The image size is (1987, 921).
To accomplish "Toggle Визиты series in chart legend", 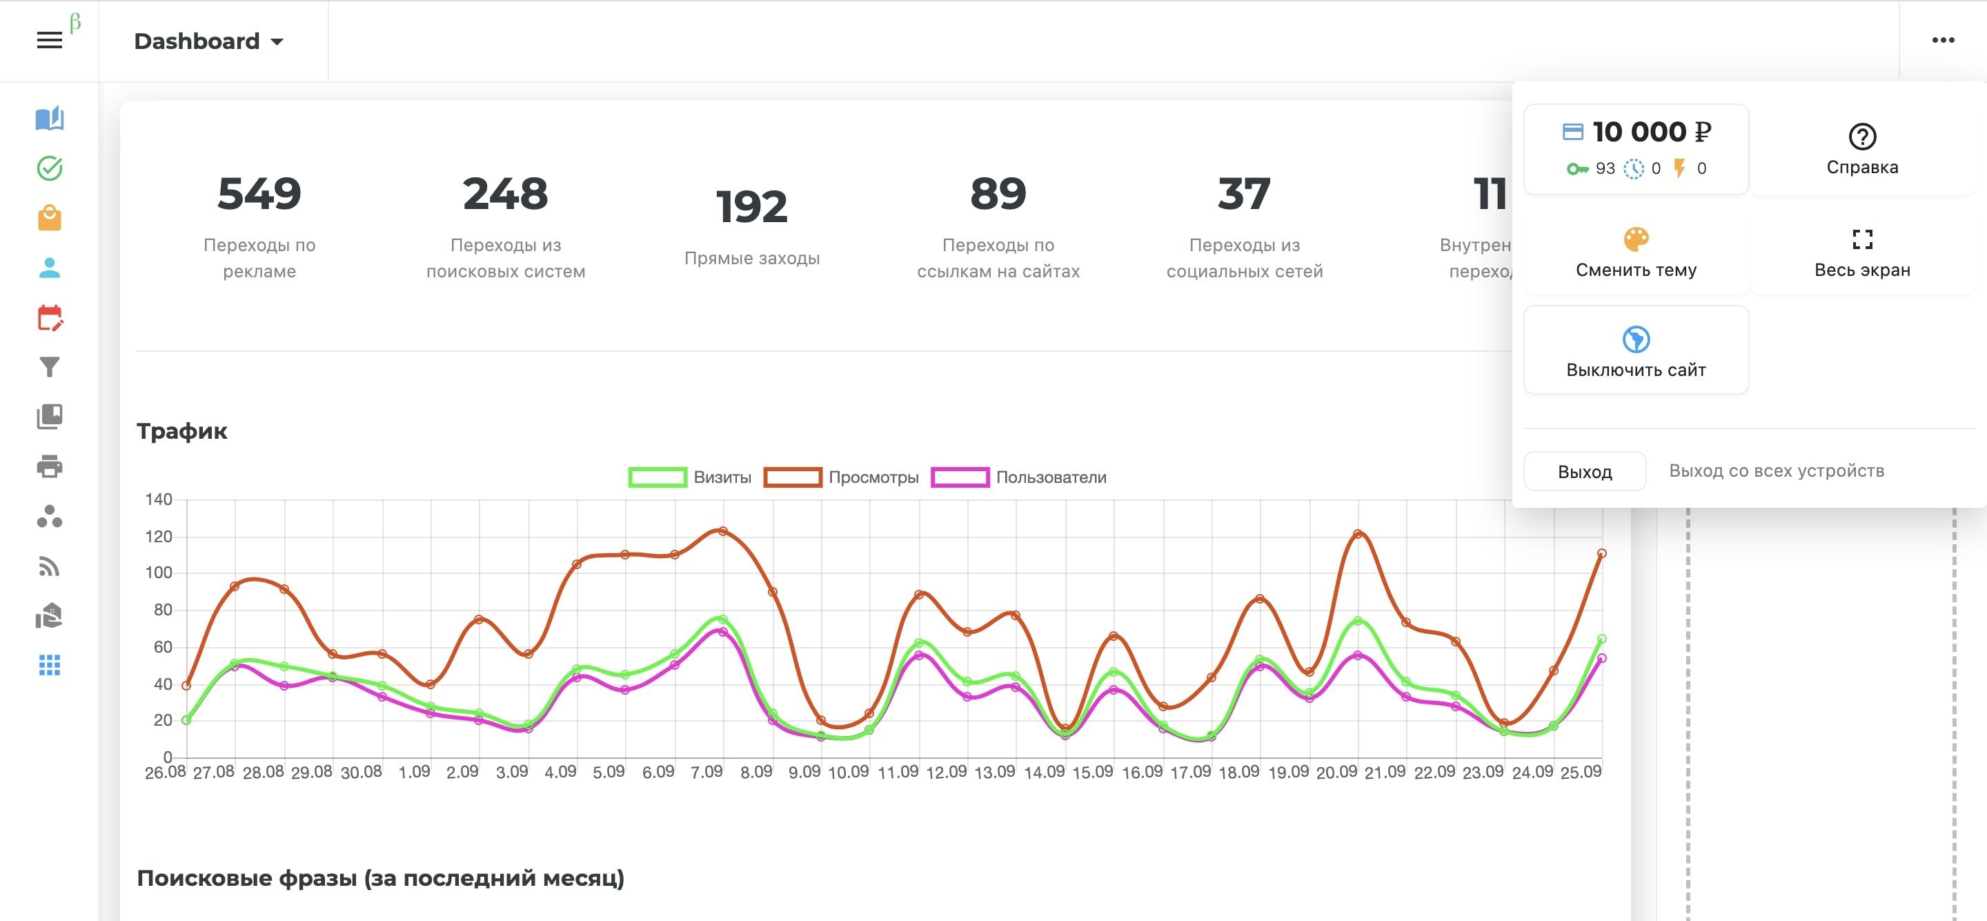I will [x=690, y=477].
